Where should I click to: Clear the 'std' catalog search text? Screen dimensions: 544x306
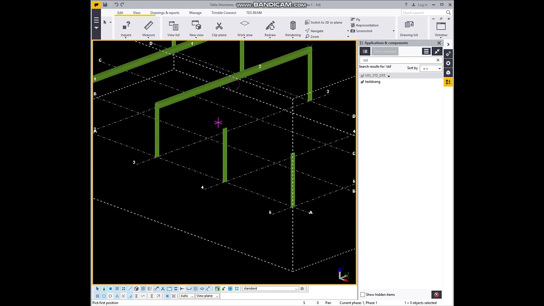438,60
